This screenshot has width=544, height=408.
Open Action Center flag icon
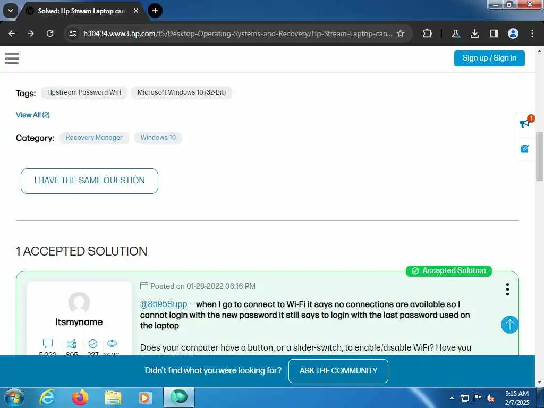478,398
